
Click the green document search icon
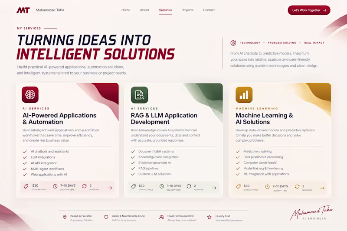coord(139,95)
